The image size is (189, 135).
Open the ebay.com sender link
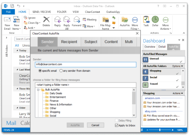coord(151,111)
